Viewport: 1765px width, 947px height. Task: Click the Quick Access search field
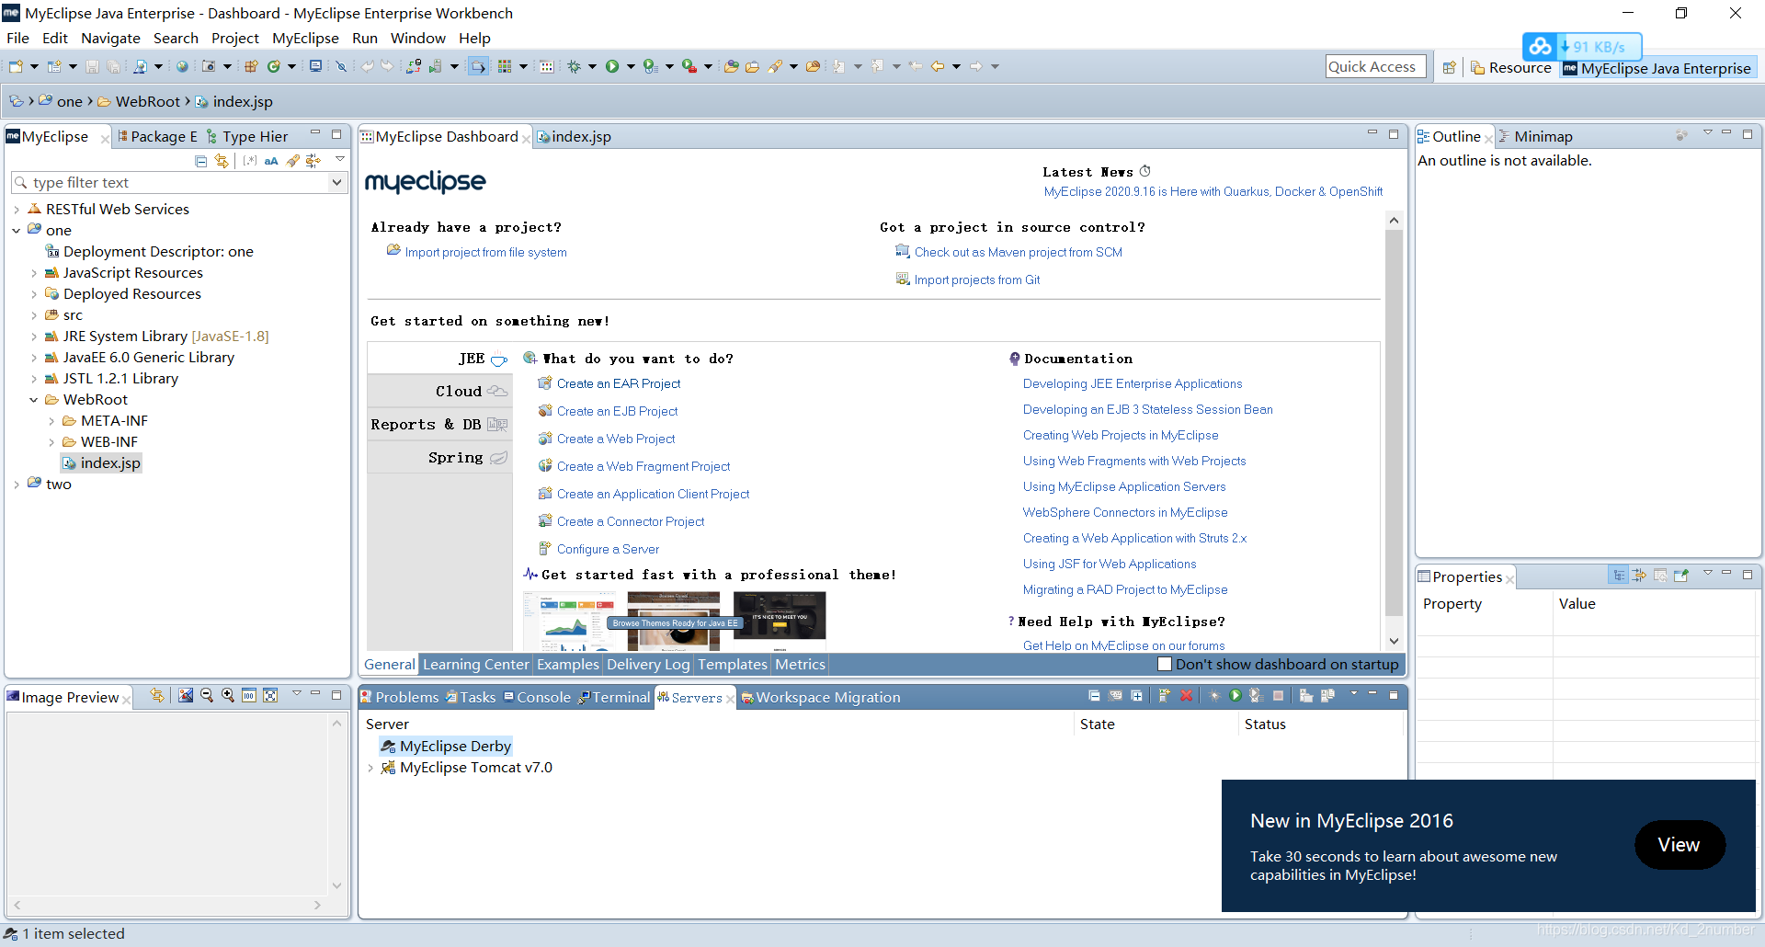pyautogui.click(x=1376, y=66)
